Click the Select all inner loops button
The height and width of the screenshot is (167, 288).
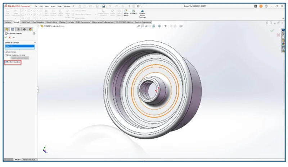[20, 58]
